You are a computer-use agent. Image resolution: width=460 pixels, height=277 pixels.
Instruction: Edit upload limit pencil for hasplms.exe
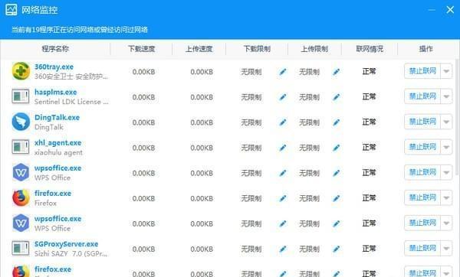(x=337, y=97)
